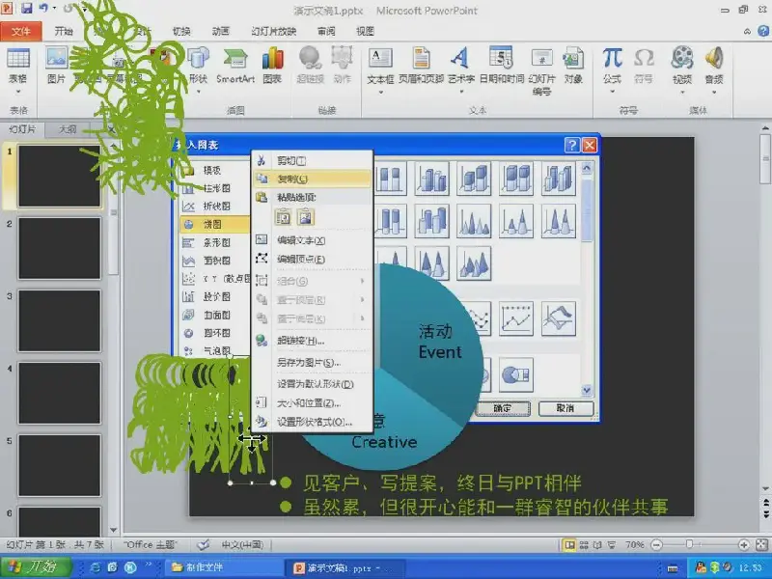The width and height of the screenshot is (772, 579).
Task: Click 确定 in the chart dialog
Action: pos(502,408)
